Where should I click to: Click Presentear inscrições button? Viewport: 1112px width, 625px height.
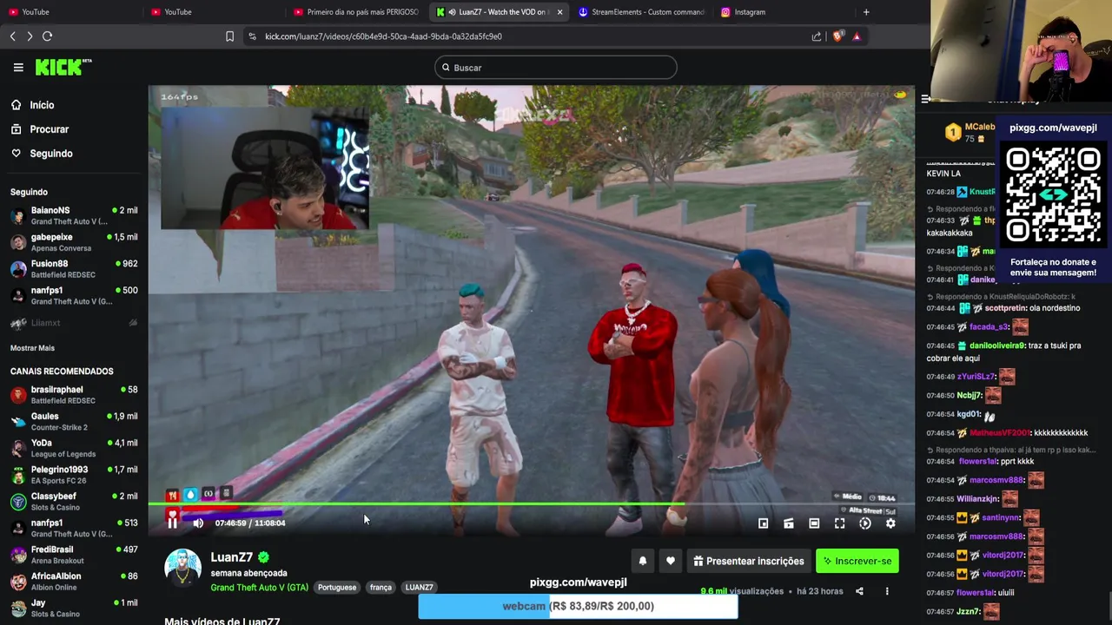click(749, 561)
